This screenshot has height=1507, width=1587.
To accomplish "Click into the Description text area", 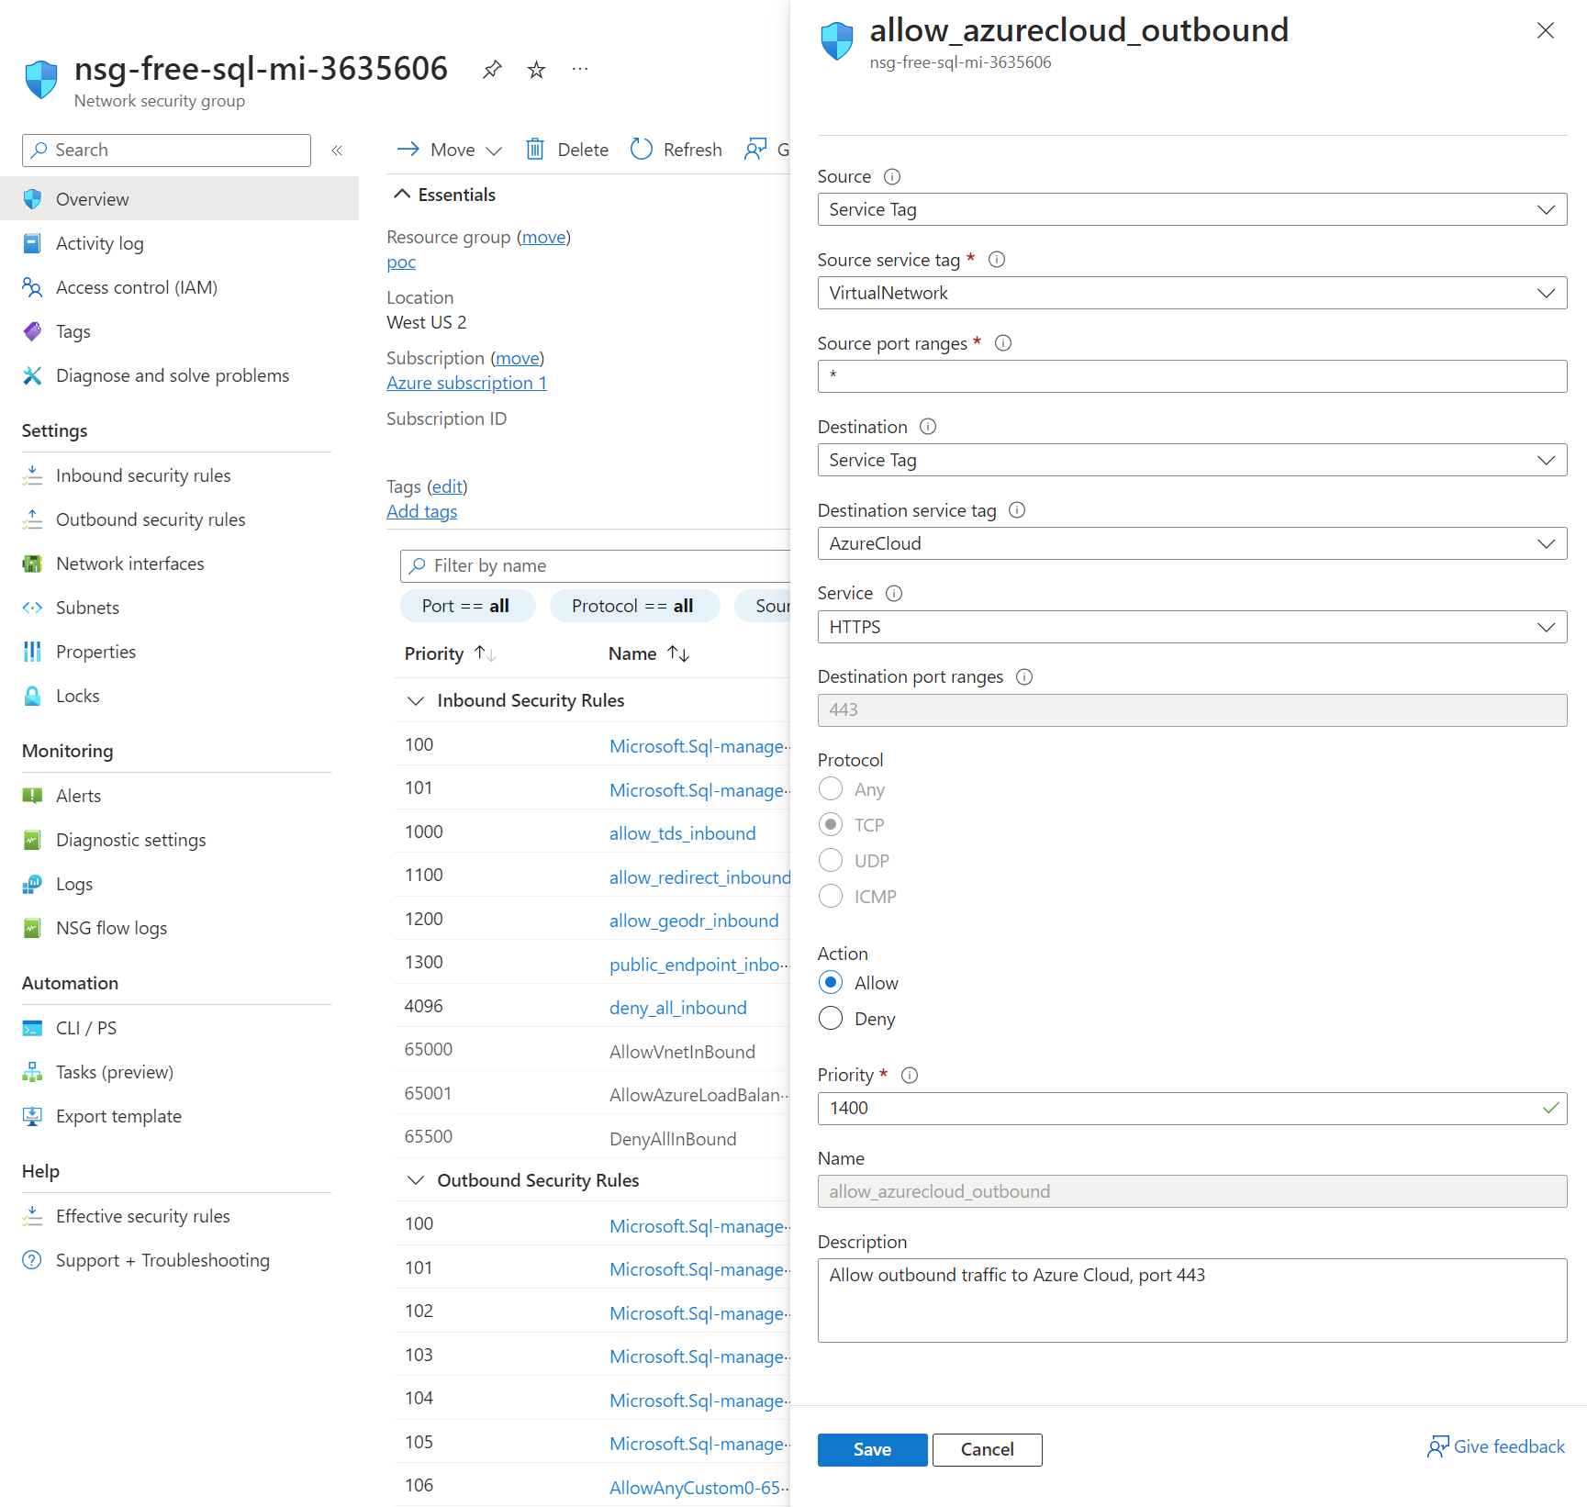I will [1191, 1300].
